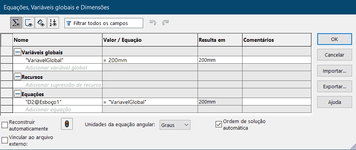Click the OK button

pos(334,39)
